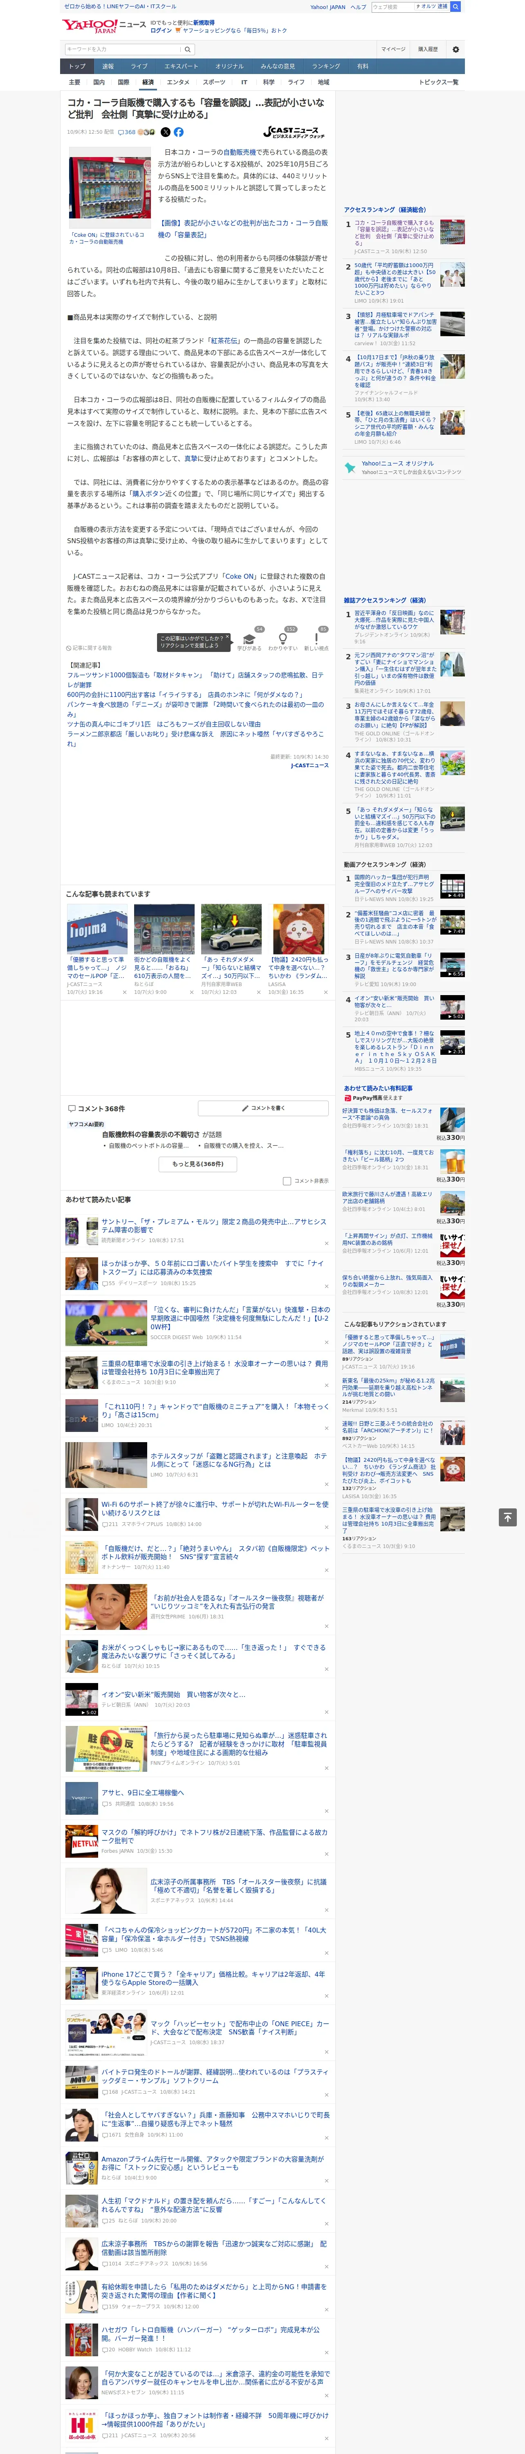Toggle コメント非表示 checkbox
Image resolution: width=525 pixels, height=2454 pixels.
pos(287,1181)
